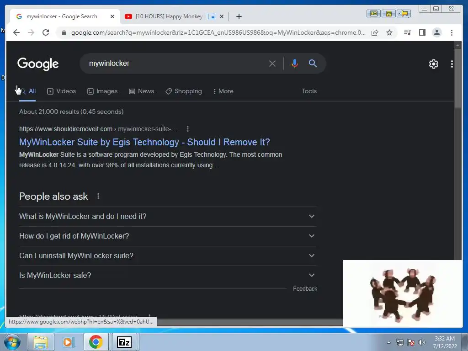Expand 'Is MyWinLocker safe?' question
The image size is (468, 351).
point(168,276)
